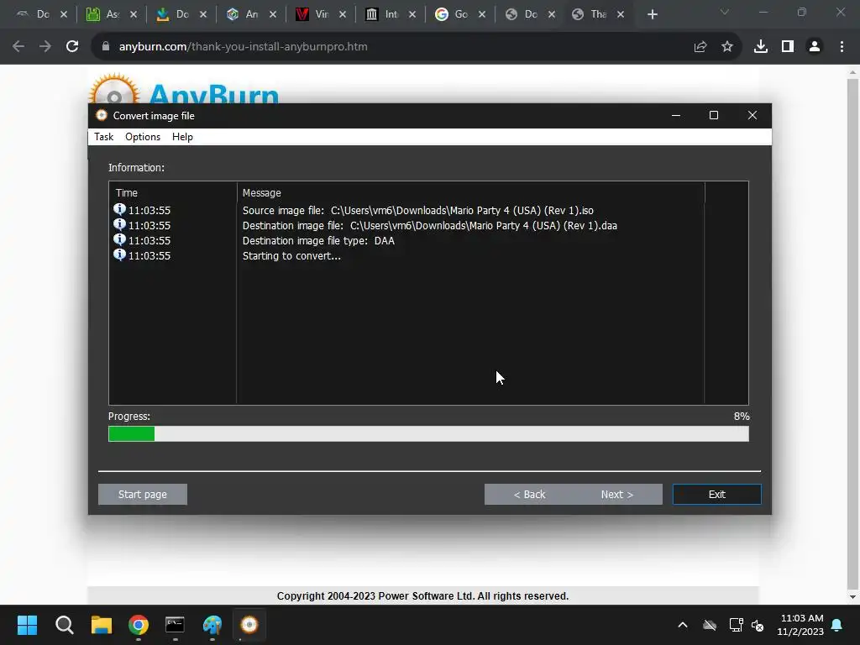Viewport: 860px width, 645px height.
Task: Click the Back button
Action: (x=529, y=494)
